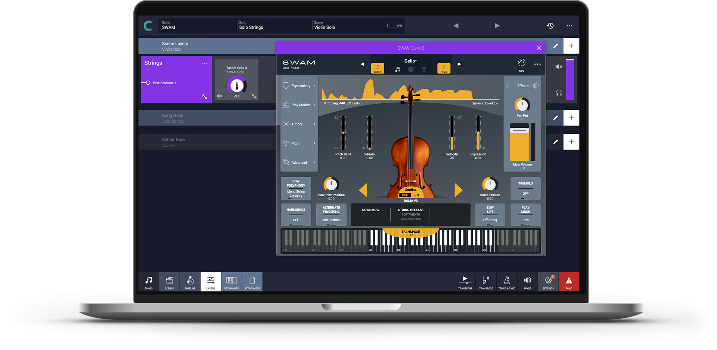717x350 pixels.
Task: Open the Timeline view in bottom bar
Action: pyautogui.click(x=190, y=282)
